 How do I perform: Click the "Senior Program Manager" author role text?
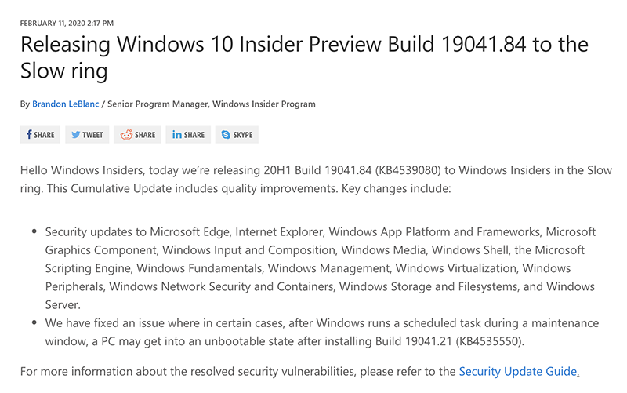(x=157, y=104)
